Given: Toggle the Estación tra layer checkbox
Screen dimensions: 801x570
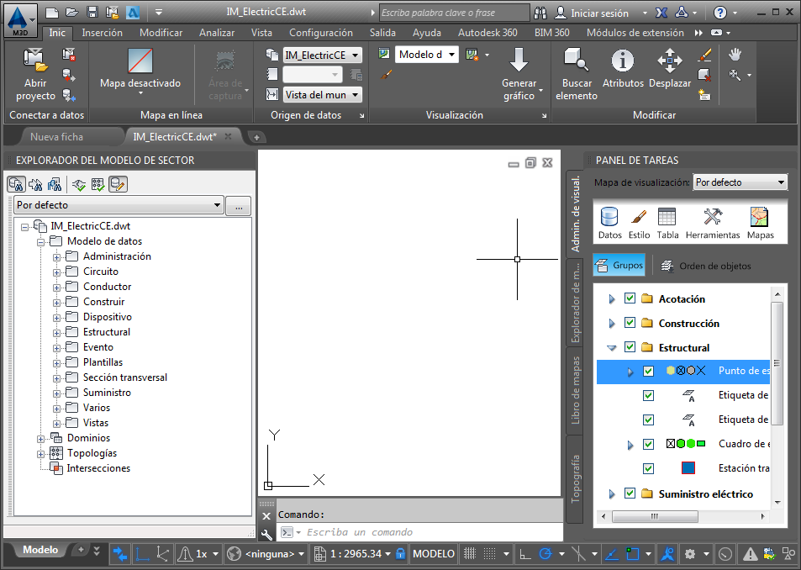Looking at the screenshot, I should point(648,468).
